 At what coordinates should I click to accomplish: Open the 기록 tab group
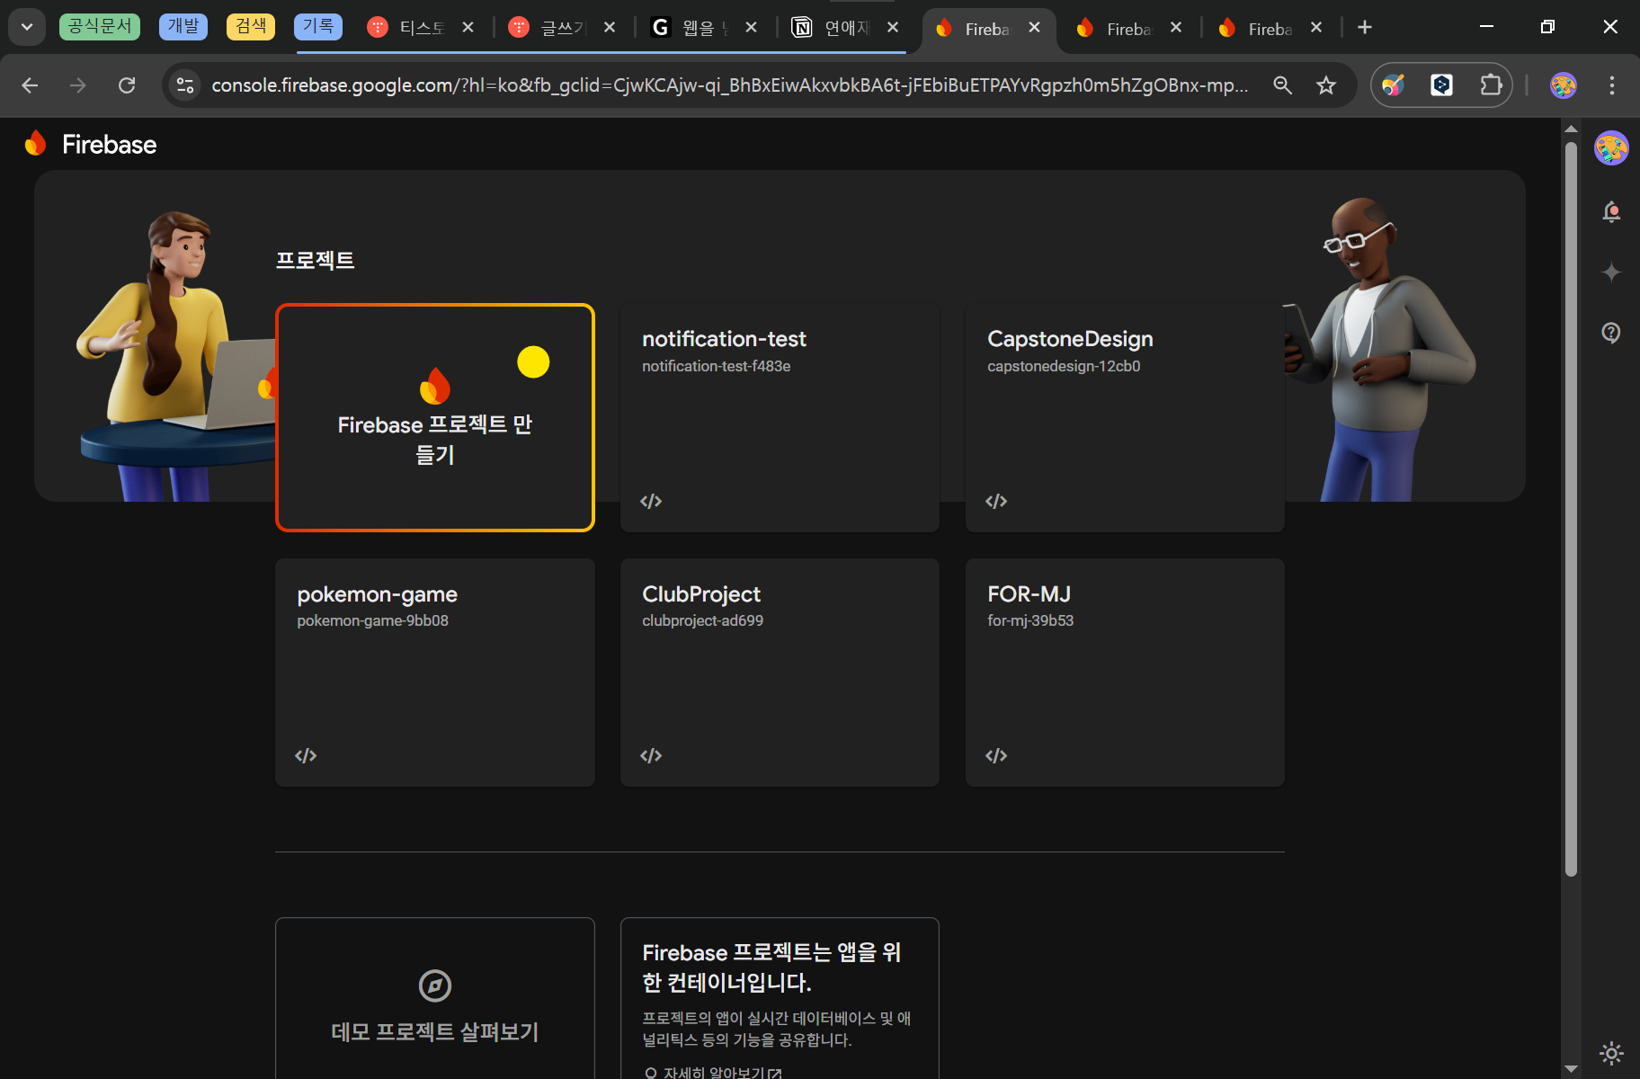pyautogui.click(x=318, y=26)
